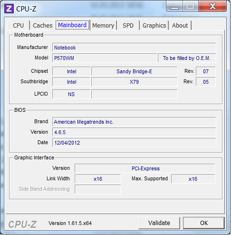Click the LPCIO value NS
This screenshot has width=231, height=235.
pos(71,94)
